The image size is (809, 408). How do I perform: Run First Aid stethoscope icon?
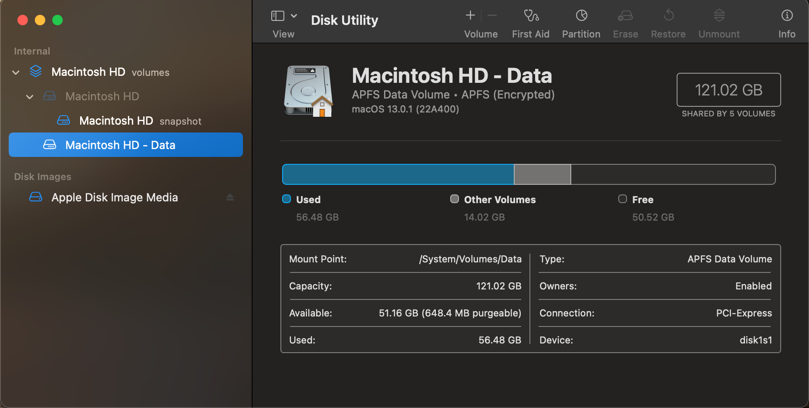click(531, 16)
